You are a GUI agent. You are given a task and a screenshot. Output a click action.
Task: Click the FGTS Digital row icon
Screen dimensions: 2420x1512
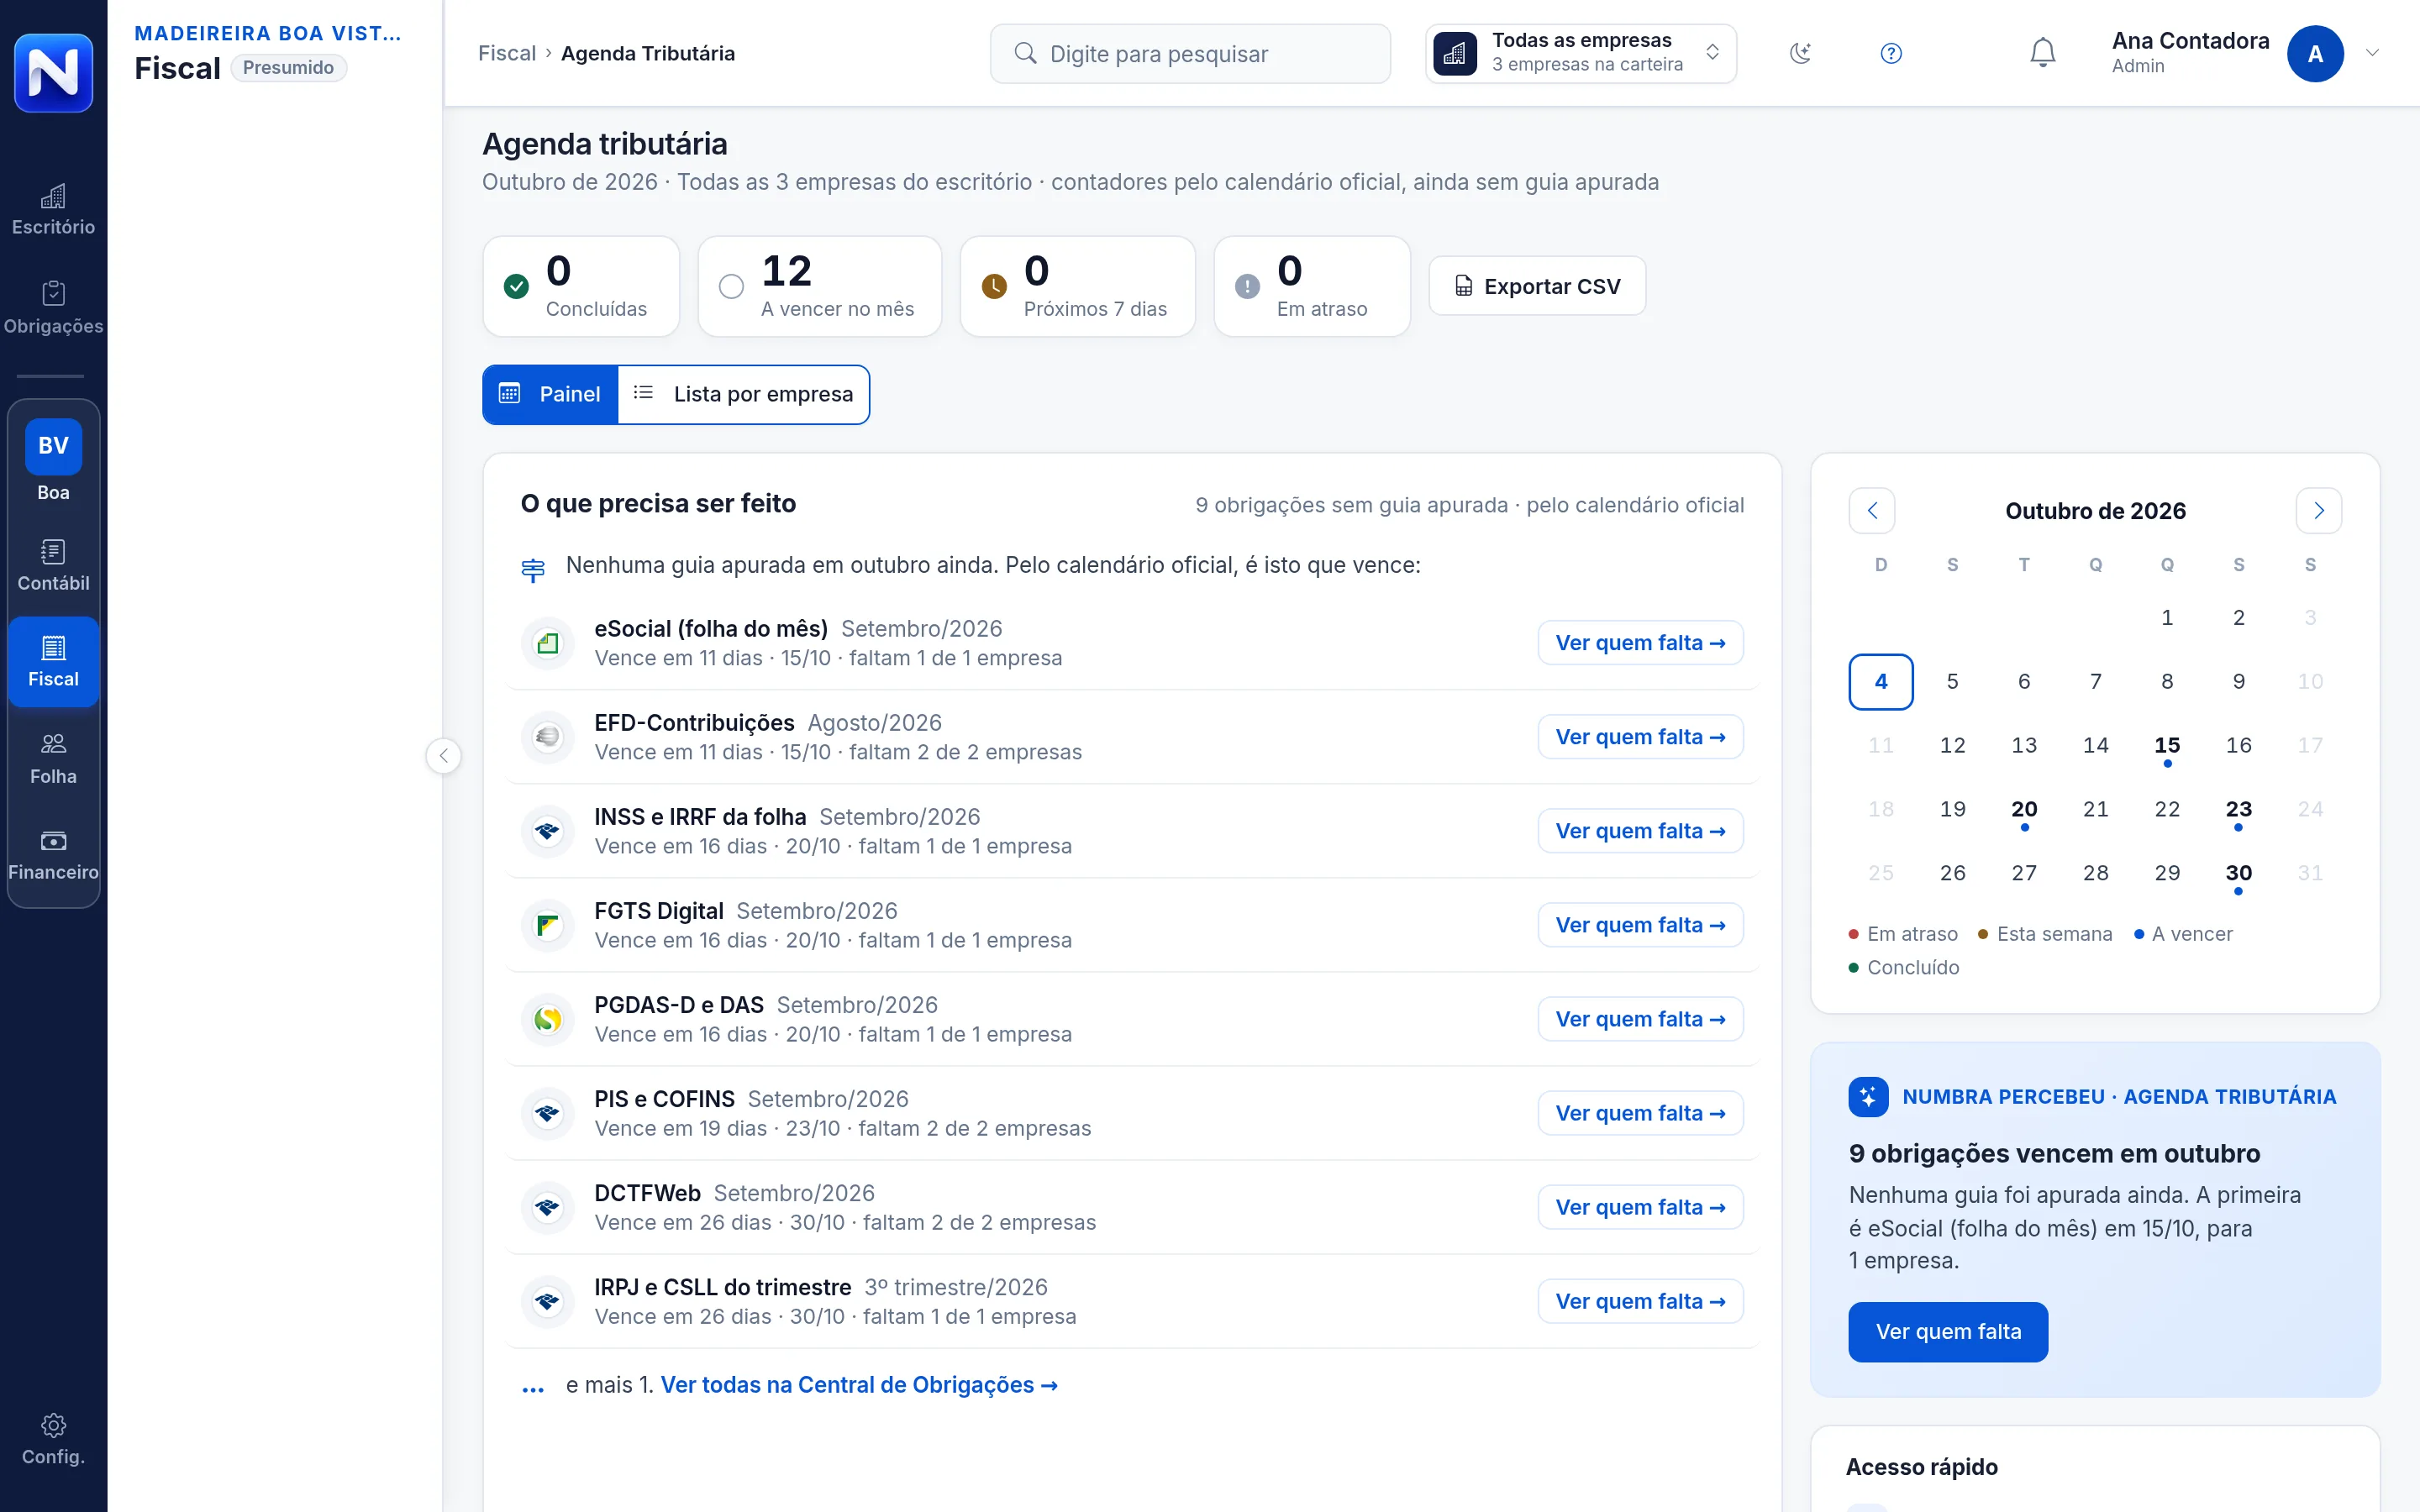click(547, 925)
